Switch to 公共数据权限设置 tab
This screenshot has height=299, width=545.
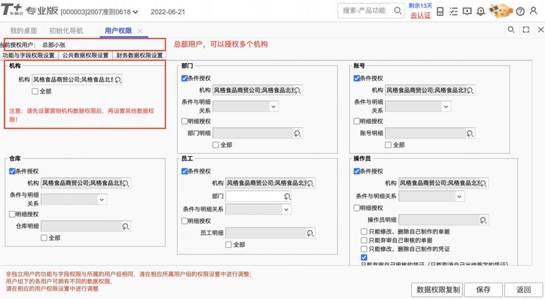[86, 55]
